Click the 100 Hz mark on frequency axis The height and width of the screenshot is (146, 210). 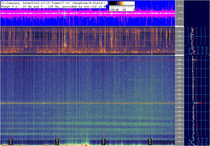click(x=179, y=60)
